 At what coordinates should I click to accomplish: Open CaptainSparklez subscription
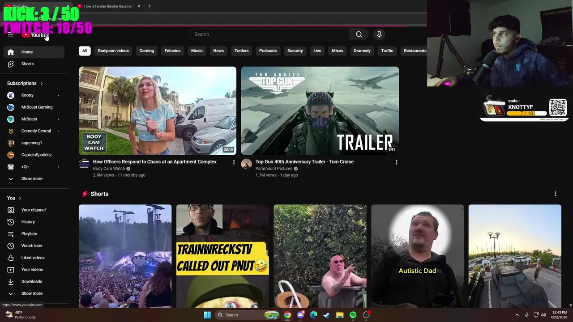[34, 155]
